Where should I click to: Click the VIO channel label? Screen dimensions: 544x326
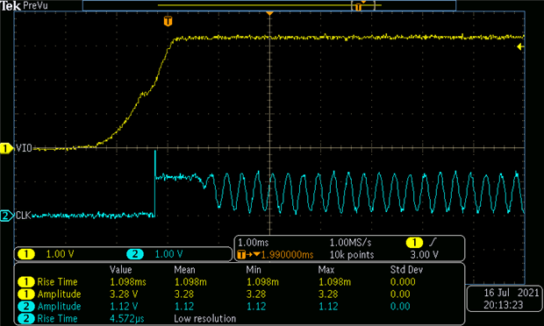pos(24,148)
